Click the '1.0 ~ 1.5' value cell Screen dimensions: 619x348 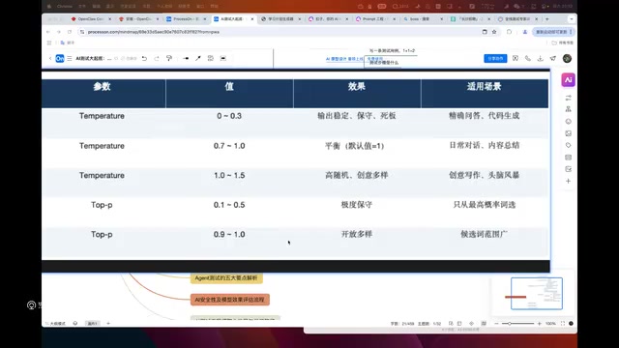229,176
